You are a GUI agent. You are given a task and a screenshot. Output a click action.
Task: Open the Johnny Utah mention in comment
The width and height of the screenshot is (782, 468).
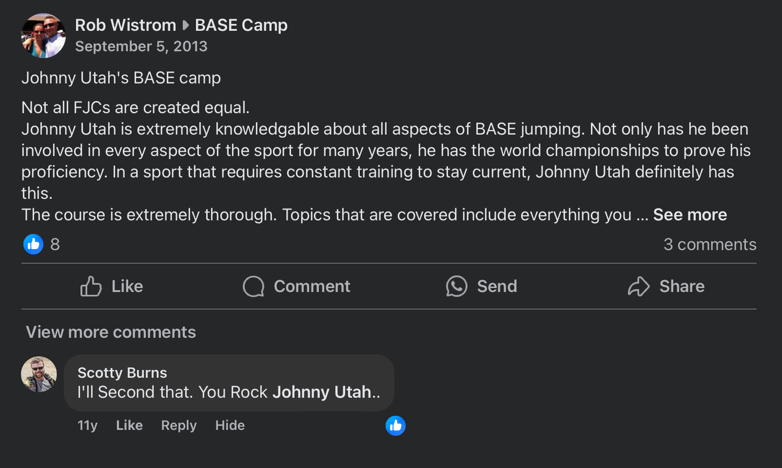pos(322,392)
